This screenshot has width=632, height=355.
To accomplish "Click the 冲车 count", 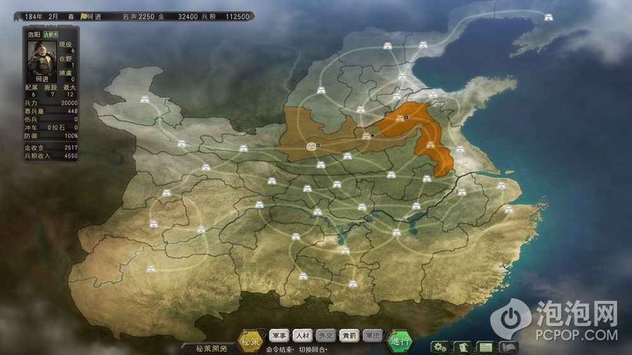I will 37,128.
